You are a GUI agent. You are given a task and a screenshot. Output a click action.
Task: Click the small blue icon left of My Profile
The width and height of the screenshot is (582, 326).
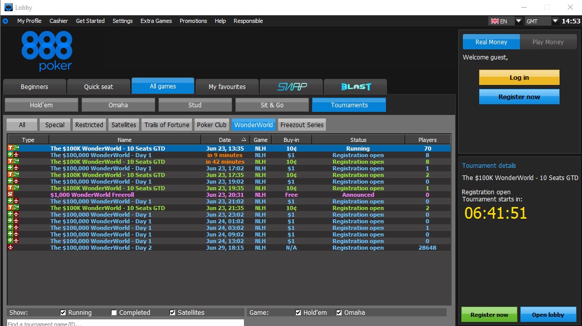6,21
